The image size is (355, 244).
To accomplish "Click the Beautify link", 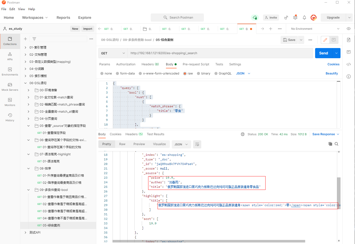I will (x=332, y=73).
